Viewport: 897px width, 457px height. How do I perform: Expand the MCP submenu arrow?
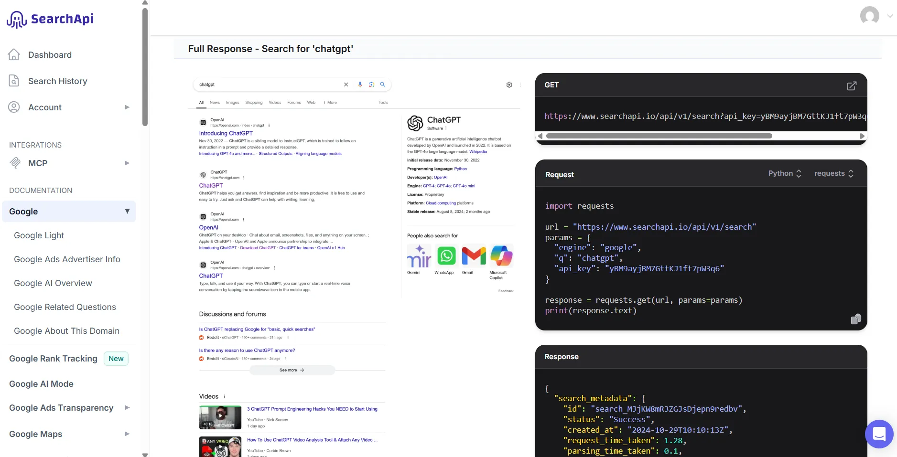pyautogui.click(x=127, y=163)
